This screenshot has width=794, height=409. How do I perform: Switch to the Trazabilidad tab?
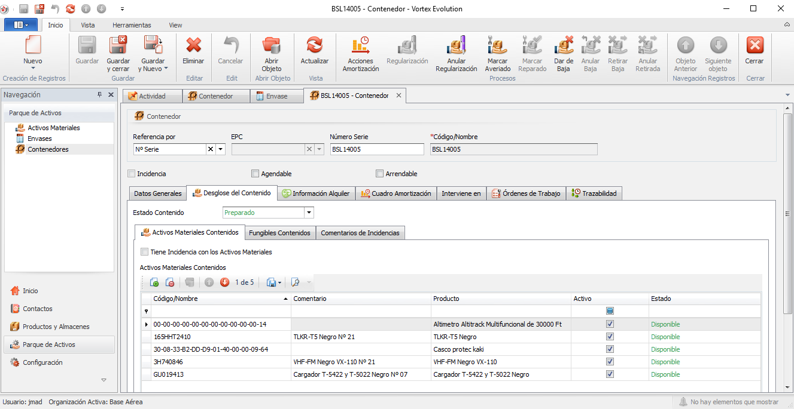point(594,193)
